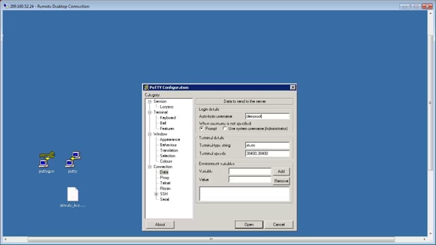The height and width of the screenshot is (245, 436).
Task: Restore the Remote Desktop Connection window
Action: [416, 6]
